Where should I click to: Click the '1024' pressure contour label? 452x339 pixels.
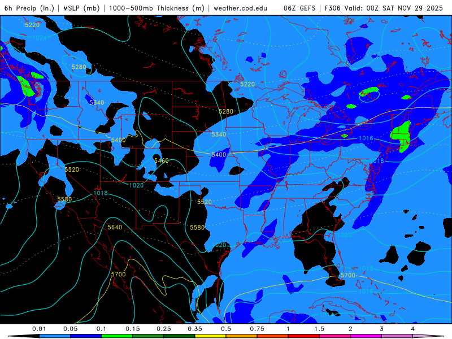pos(39,38)
